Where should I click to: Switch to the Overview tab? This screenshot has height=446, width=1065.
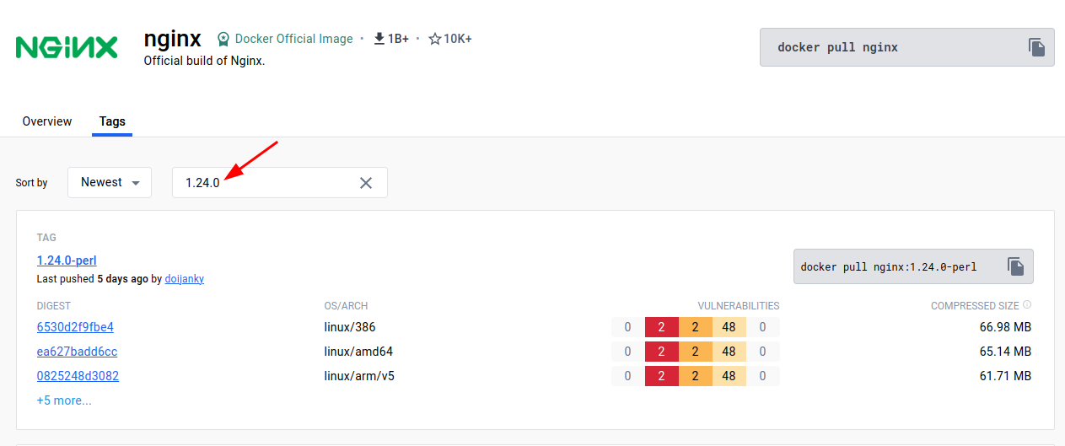coord(47,121)
